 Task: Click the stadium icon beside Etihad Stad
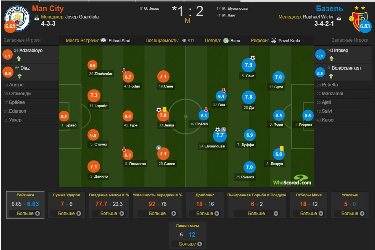(103, 40)
